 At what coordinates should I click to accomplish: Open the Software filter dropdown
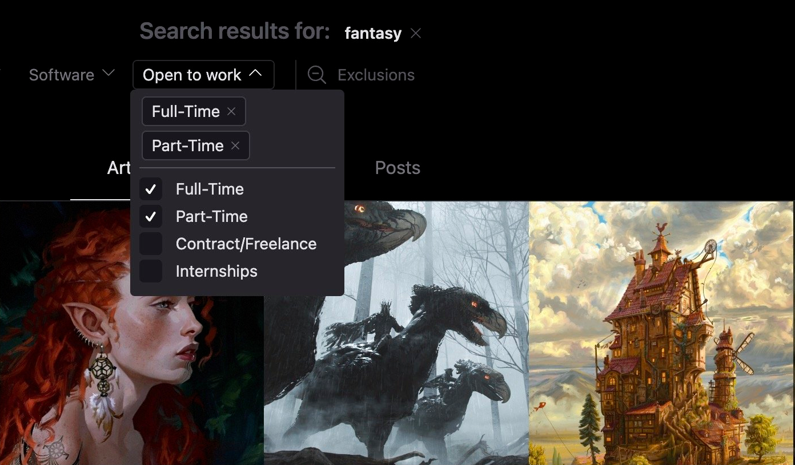click(72, 75)
